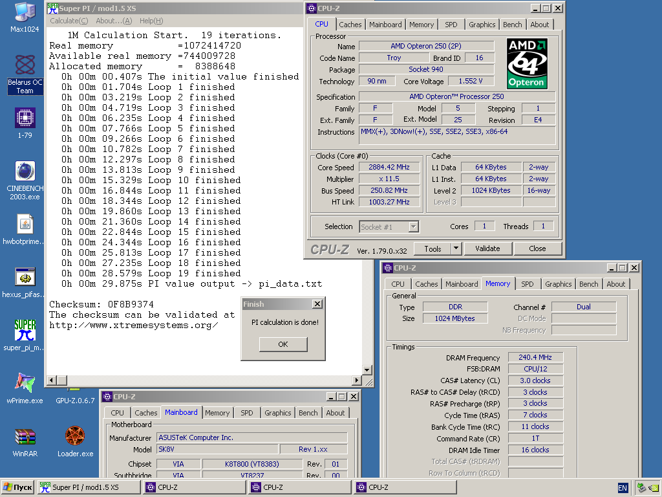Switch to Caches tab in top CPU-Z window

coord(350,25)
